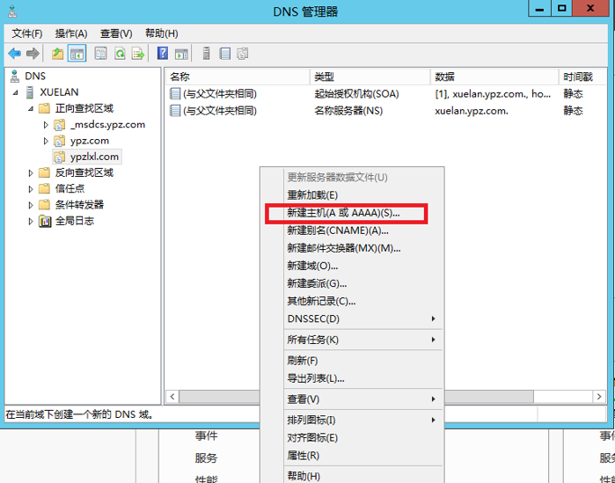
Task: Toggle the show/hide action pane icon
Action: (181, 54)
